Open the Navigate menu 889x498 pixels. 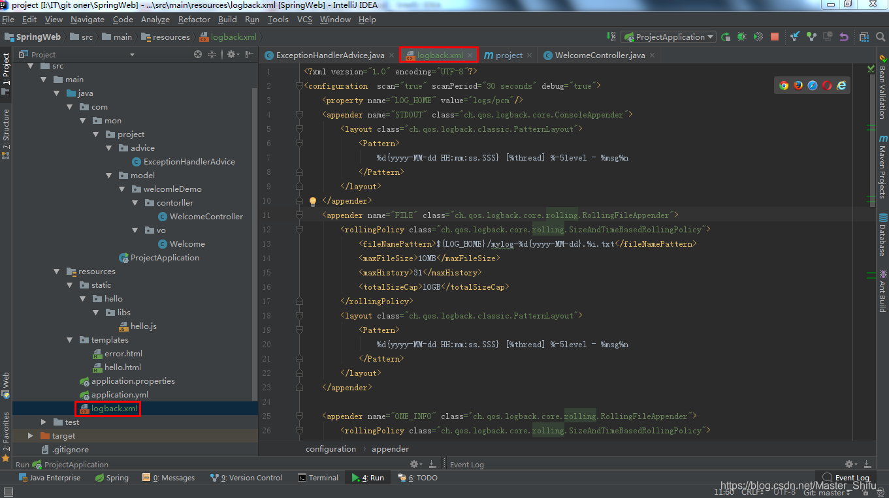(88, 20)
